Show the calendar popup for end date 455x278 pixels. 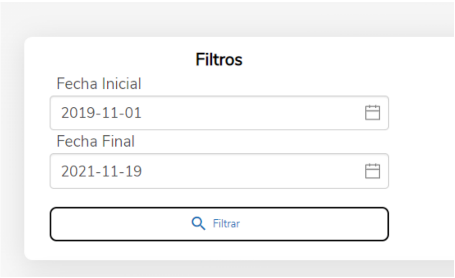point(373,171)
